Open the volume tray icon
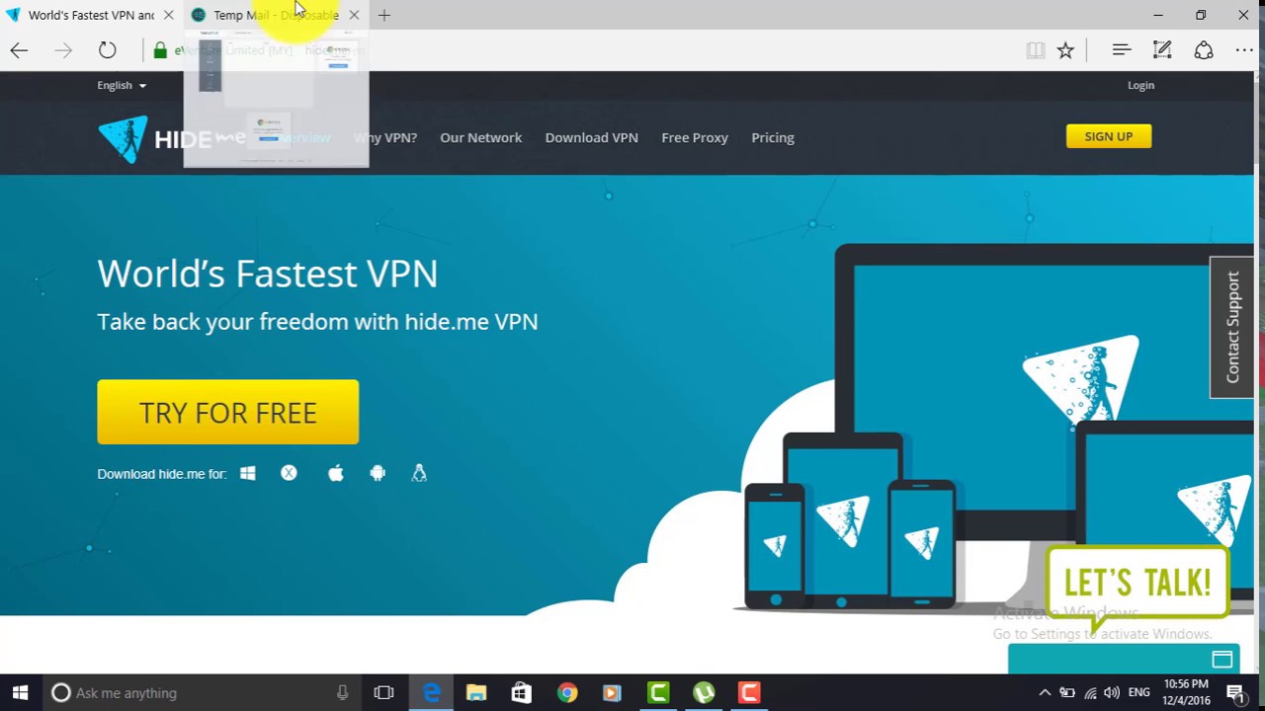The width and height of the screenshot is (1265, 711). (1113, 693)
